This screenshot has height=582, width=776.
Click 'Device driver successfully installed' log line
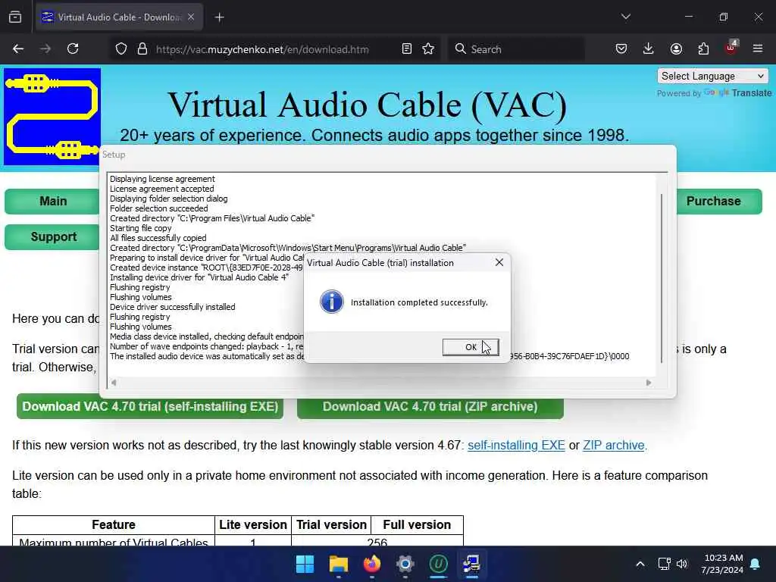[172, 307]
